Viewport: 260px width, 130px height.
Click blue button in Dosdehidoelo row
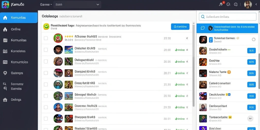coord(251,51)
